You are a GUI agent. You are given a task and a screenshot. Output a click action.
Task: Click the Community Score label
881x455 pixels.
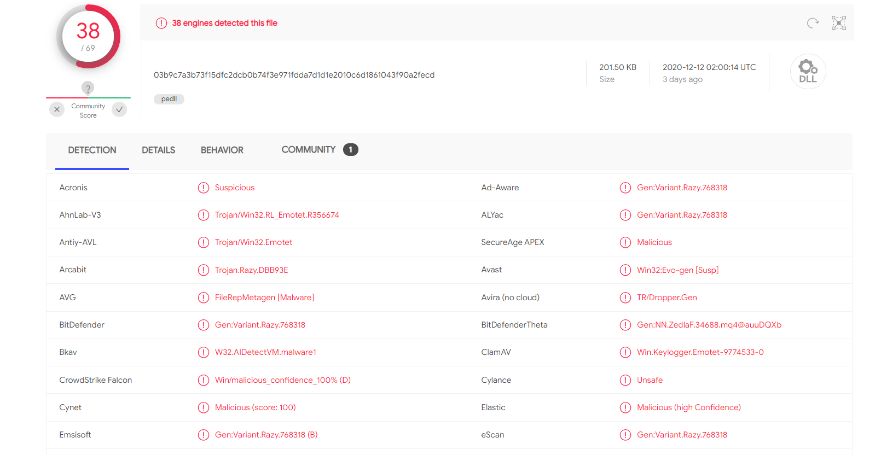pos(88,110)
